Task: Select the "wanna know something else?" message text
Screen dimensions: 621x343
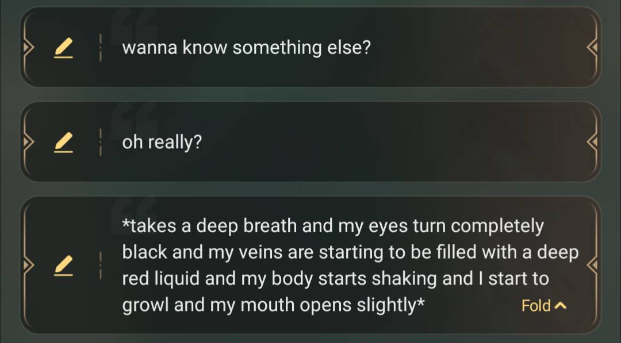Action: [247, 48]
